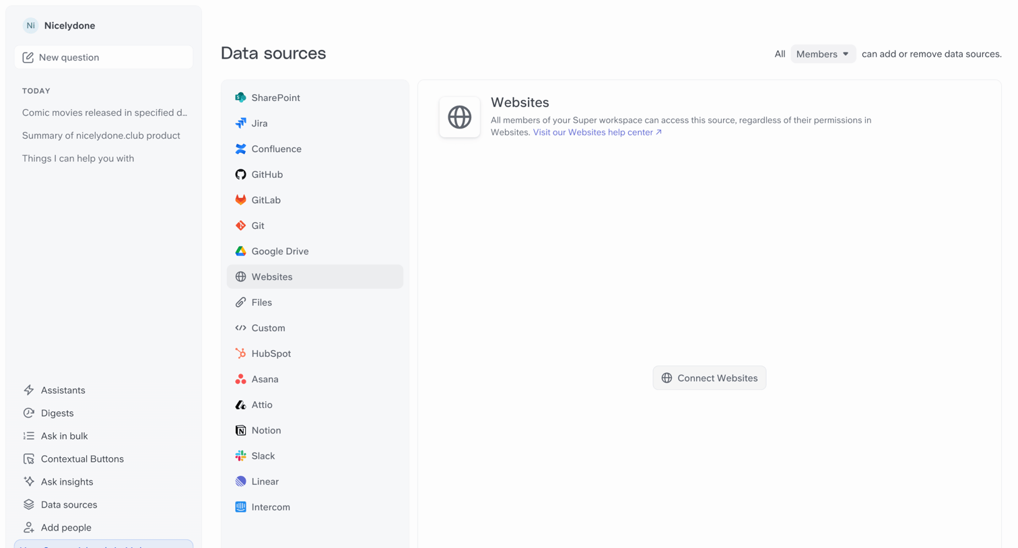Click the Intercom logo icon

(240, 507)
